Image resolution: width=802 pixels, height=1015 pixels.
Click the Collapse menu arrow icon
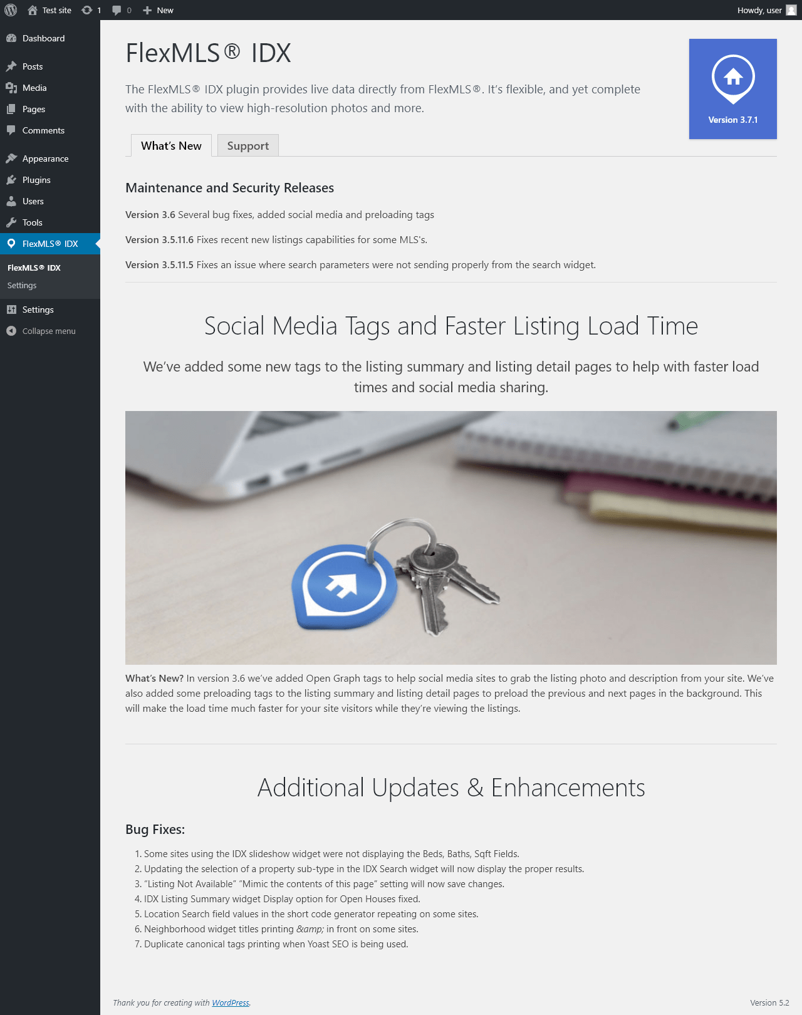click(11, 331)
